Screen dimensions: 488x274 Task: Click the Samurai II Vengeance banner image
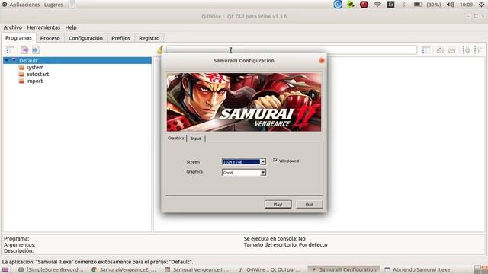pos(244,102)
